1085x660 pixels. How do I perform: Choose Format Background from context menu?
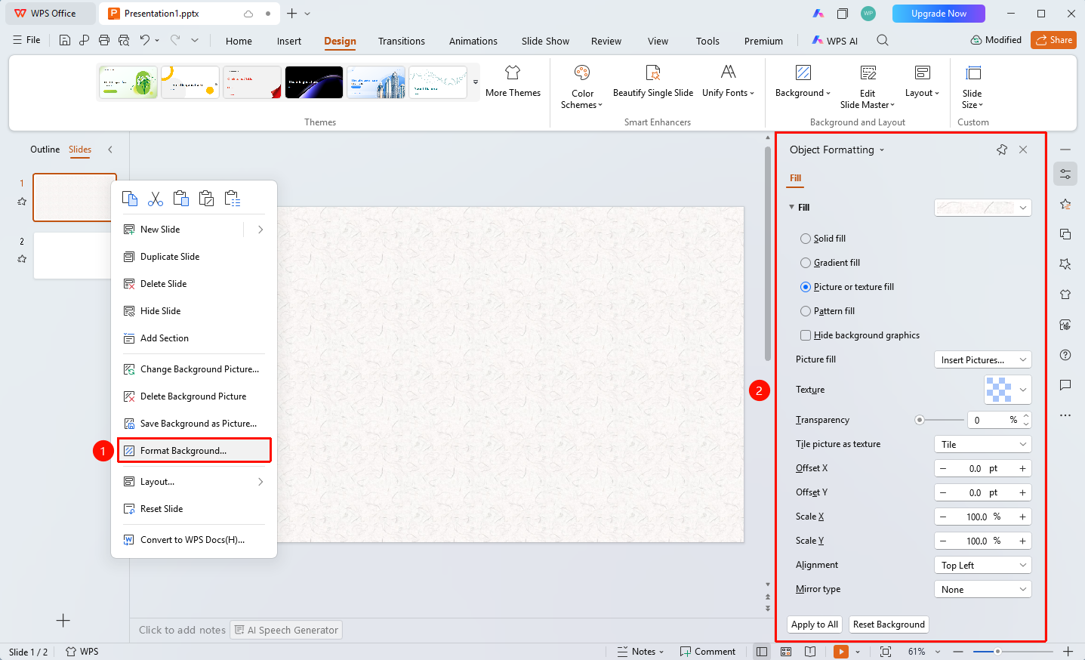195,451
